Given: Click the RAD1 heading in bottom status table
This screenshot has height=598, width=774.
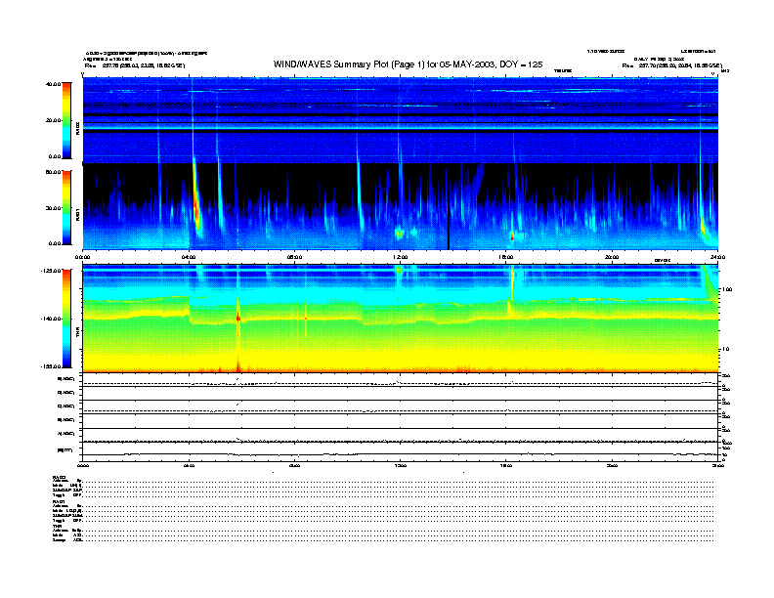Looking at the screenshot, I should point(60,502).
